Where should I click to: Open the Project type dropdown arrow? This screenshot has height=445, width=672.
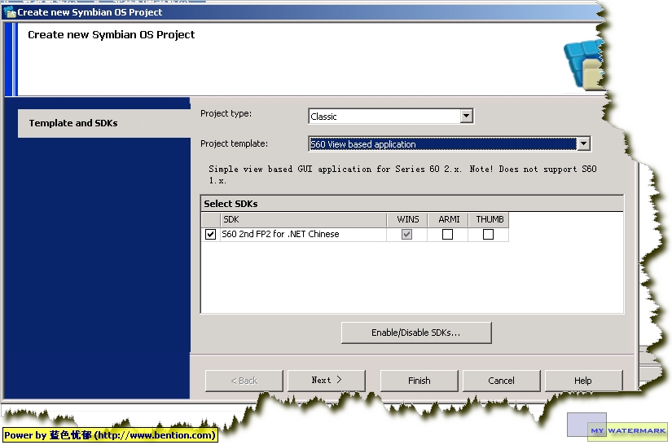click(466, 116)
